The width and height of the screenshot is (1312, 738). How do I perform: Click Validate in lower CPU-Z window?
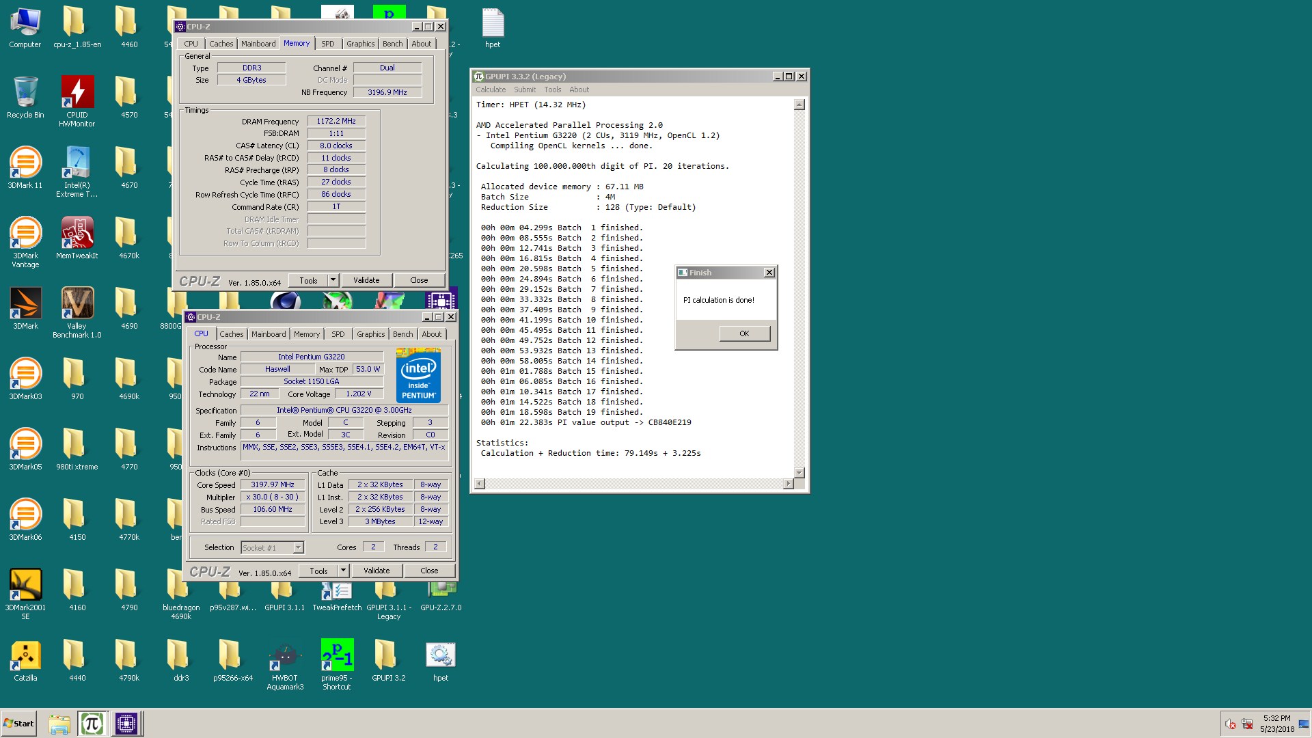[x=377, y=571]
